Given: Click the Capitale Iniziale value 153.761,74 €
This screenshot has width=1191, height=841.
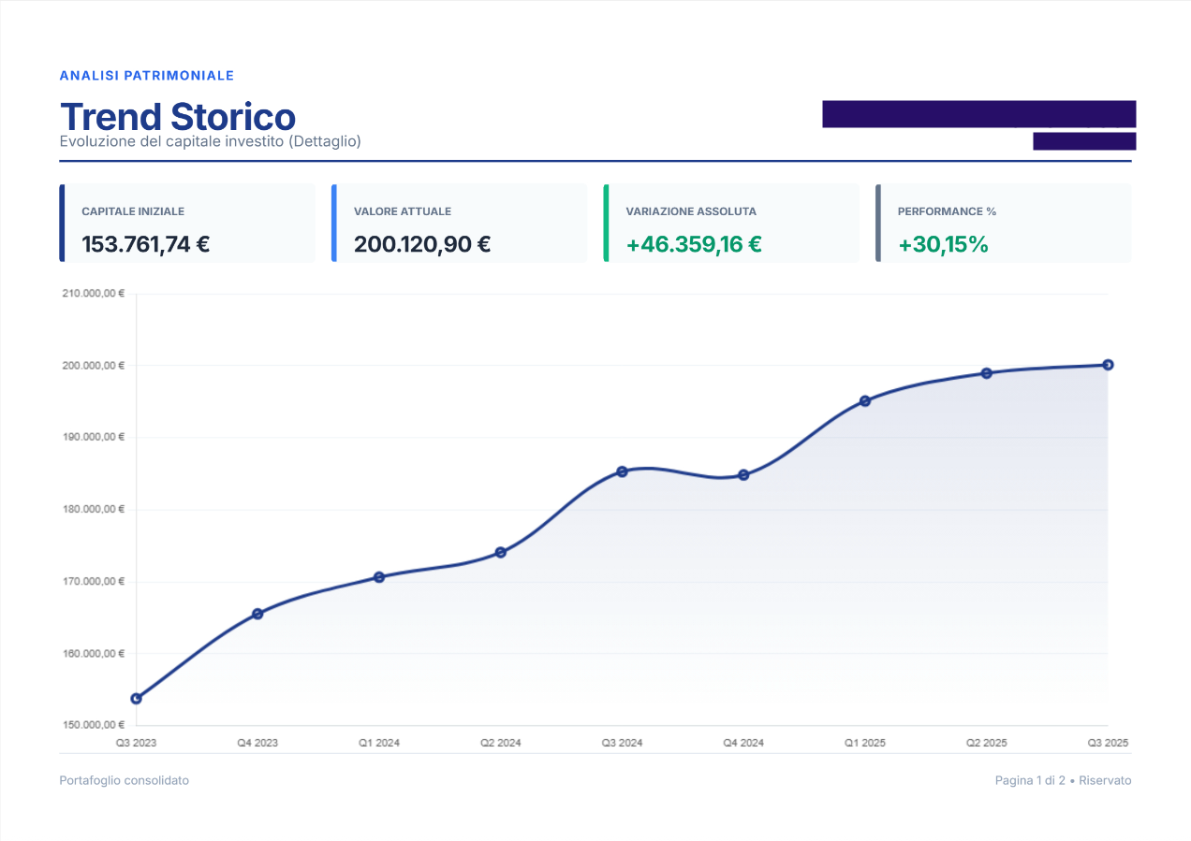Looking at the screenshot, I should point(145,244).
